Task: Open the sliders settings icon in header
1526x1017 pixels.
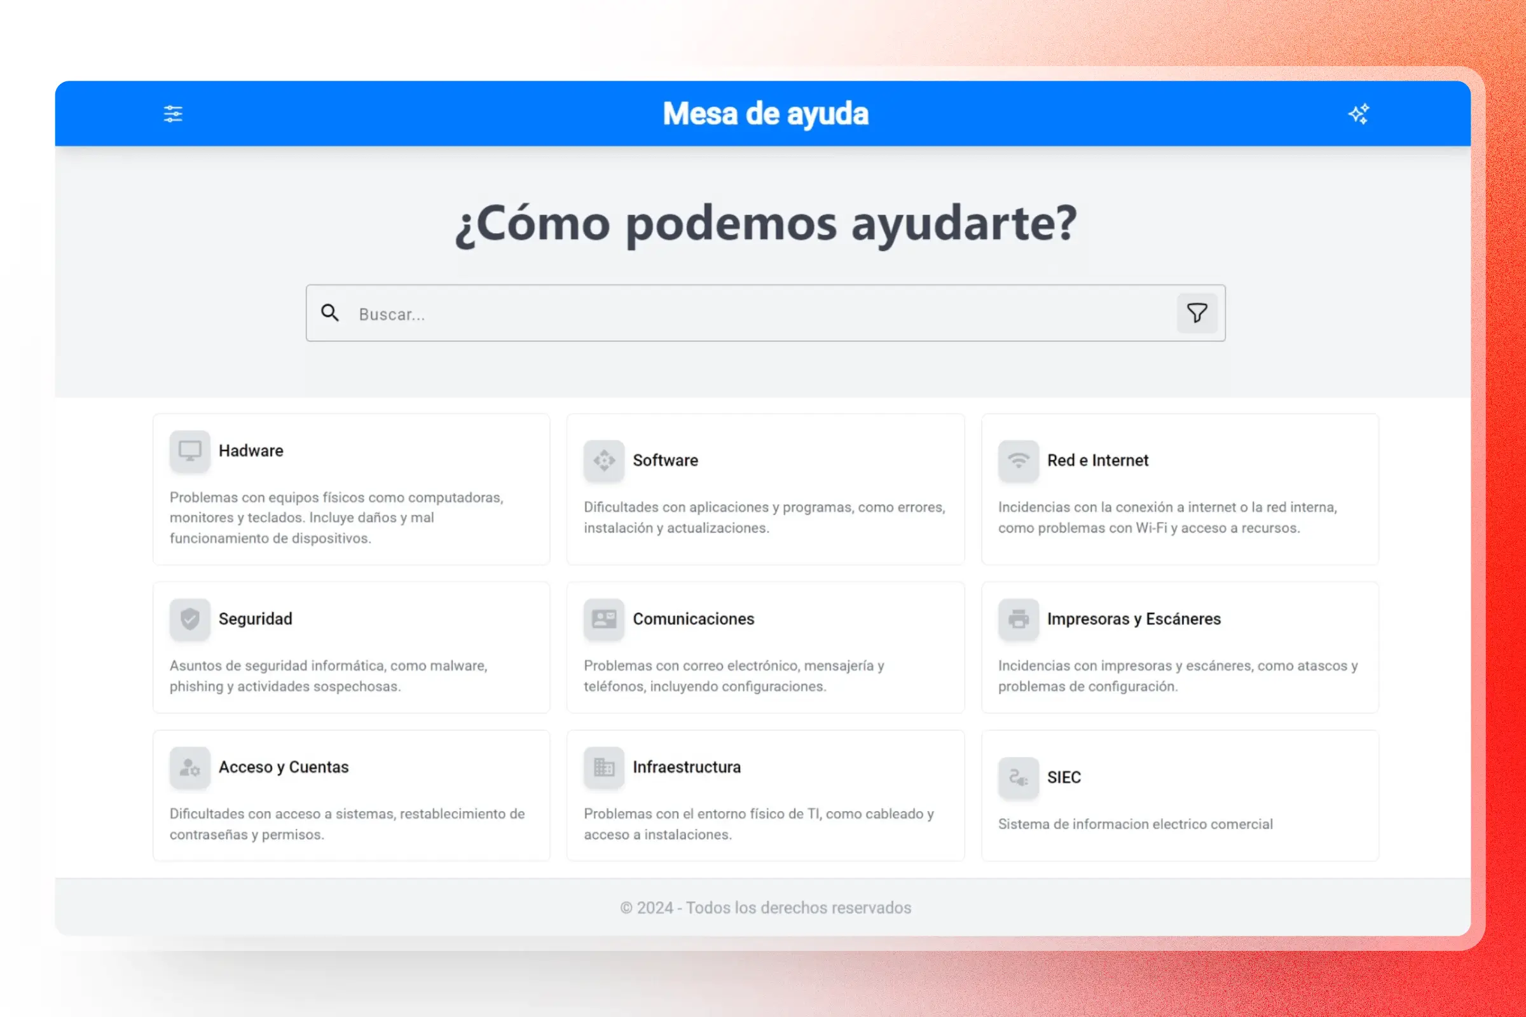Action: [172, 114]
